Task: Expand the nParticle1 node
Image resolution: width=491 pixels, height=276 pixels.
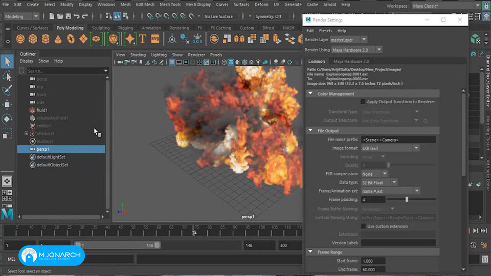Action: pyautogui.click(x=26, y=133)
